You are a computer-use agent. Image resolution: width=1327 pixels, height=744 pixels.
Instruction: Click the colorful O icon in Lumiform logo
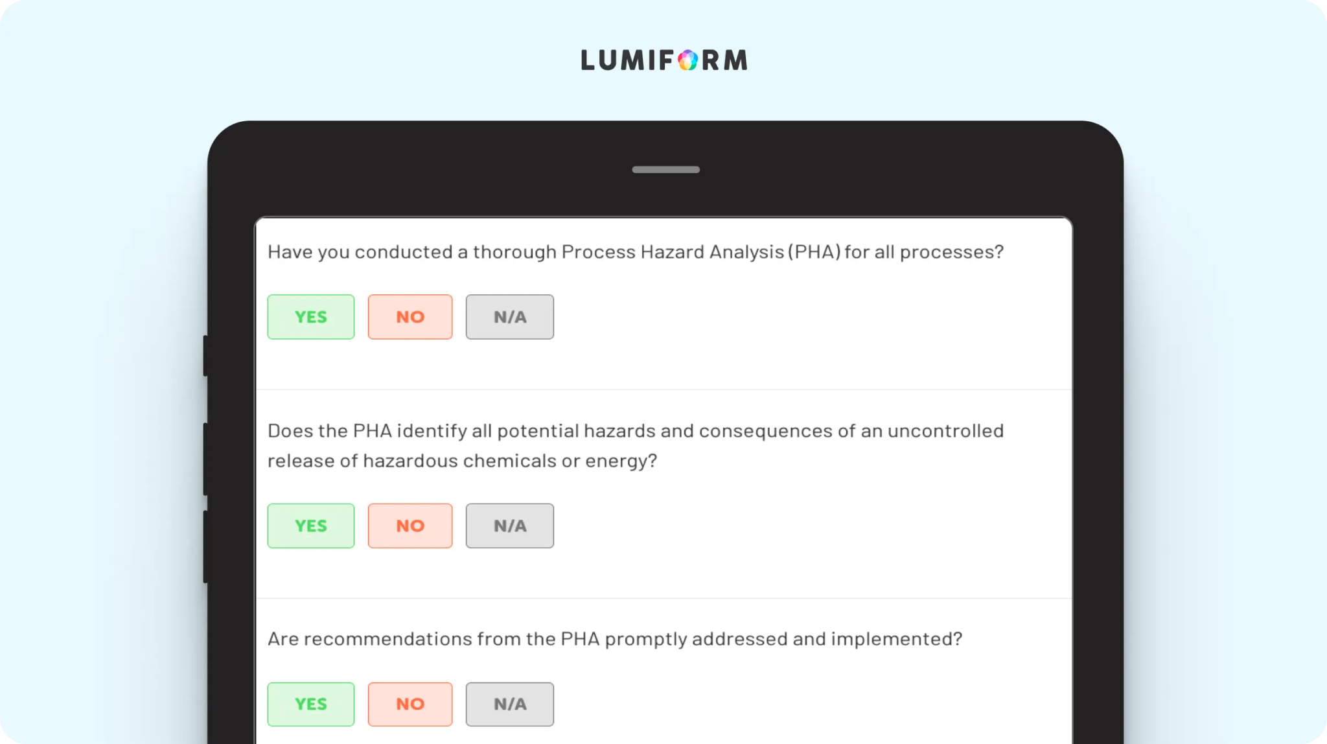[687, 60]
